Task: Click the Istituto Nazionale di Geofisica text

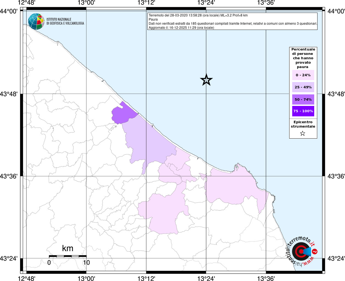Action: (65, 21)
